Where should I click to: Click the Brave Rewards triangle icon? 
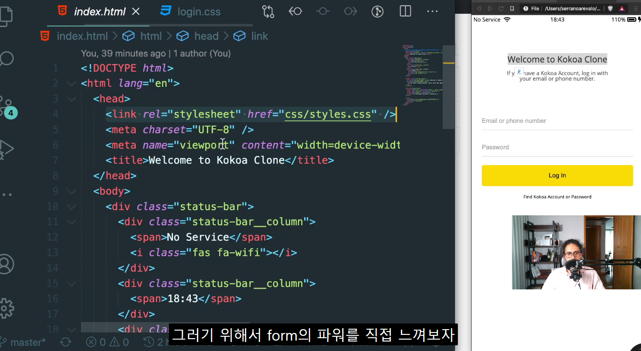pos(622,8)
